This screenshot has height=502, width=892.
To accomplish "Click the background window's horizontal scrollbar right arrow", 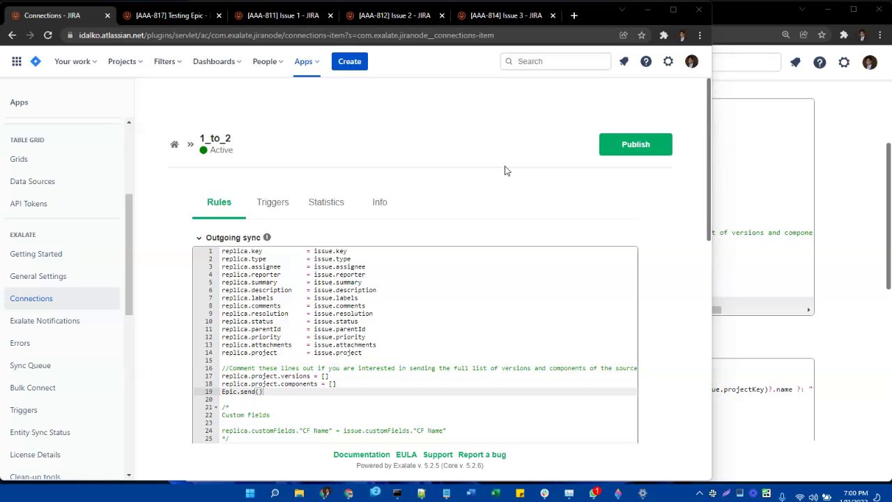I will pos(808,310).
